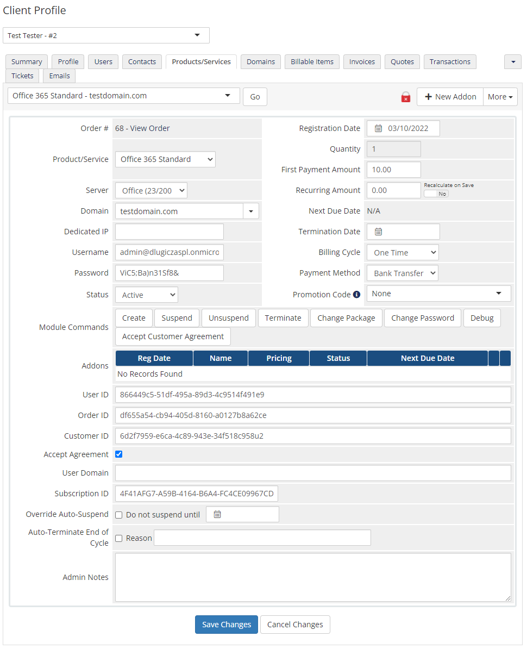Open the Do not suspend until calendar icon

pyautogui.click(x=217, y=515)
